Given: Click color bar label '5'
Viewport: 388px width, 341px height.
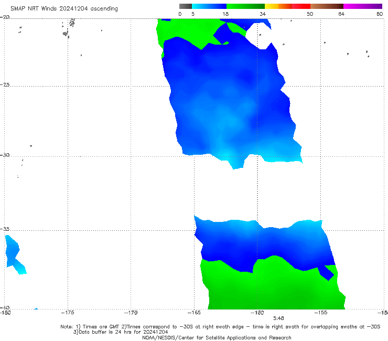Looking at the screenshot, I should pos(193,14).
